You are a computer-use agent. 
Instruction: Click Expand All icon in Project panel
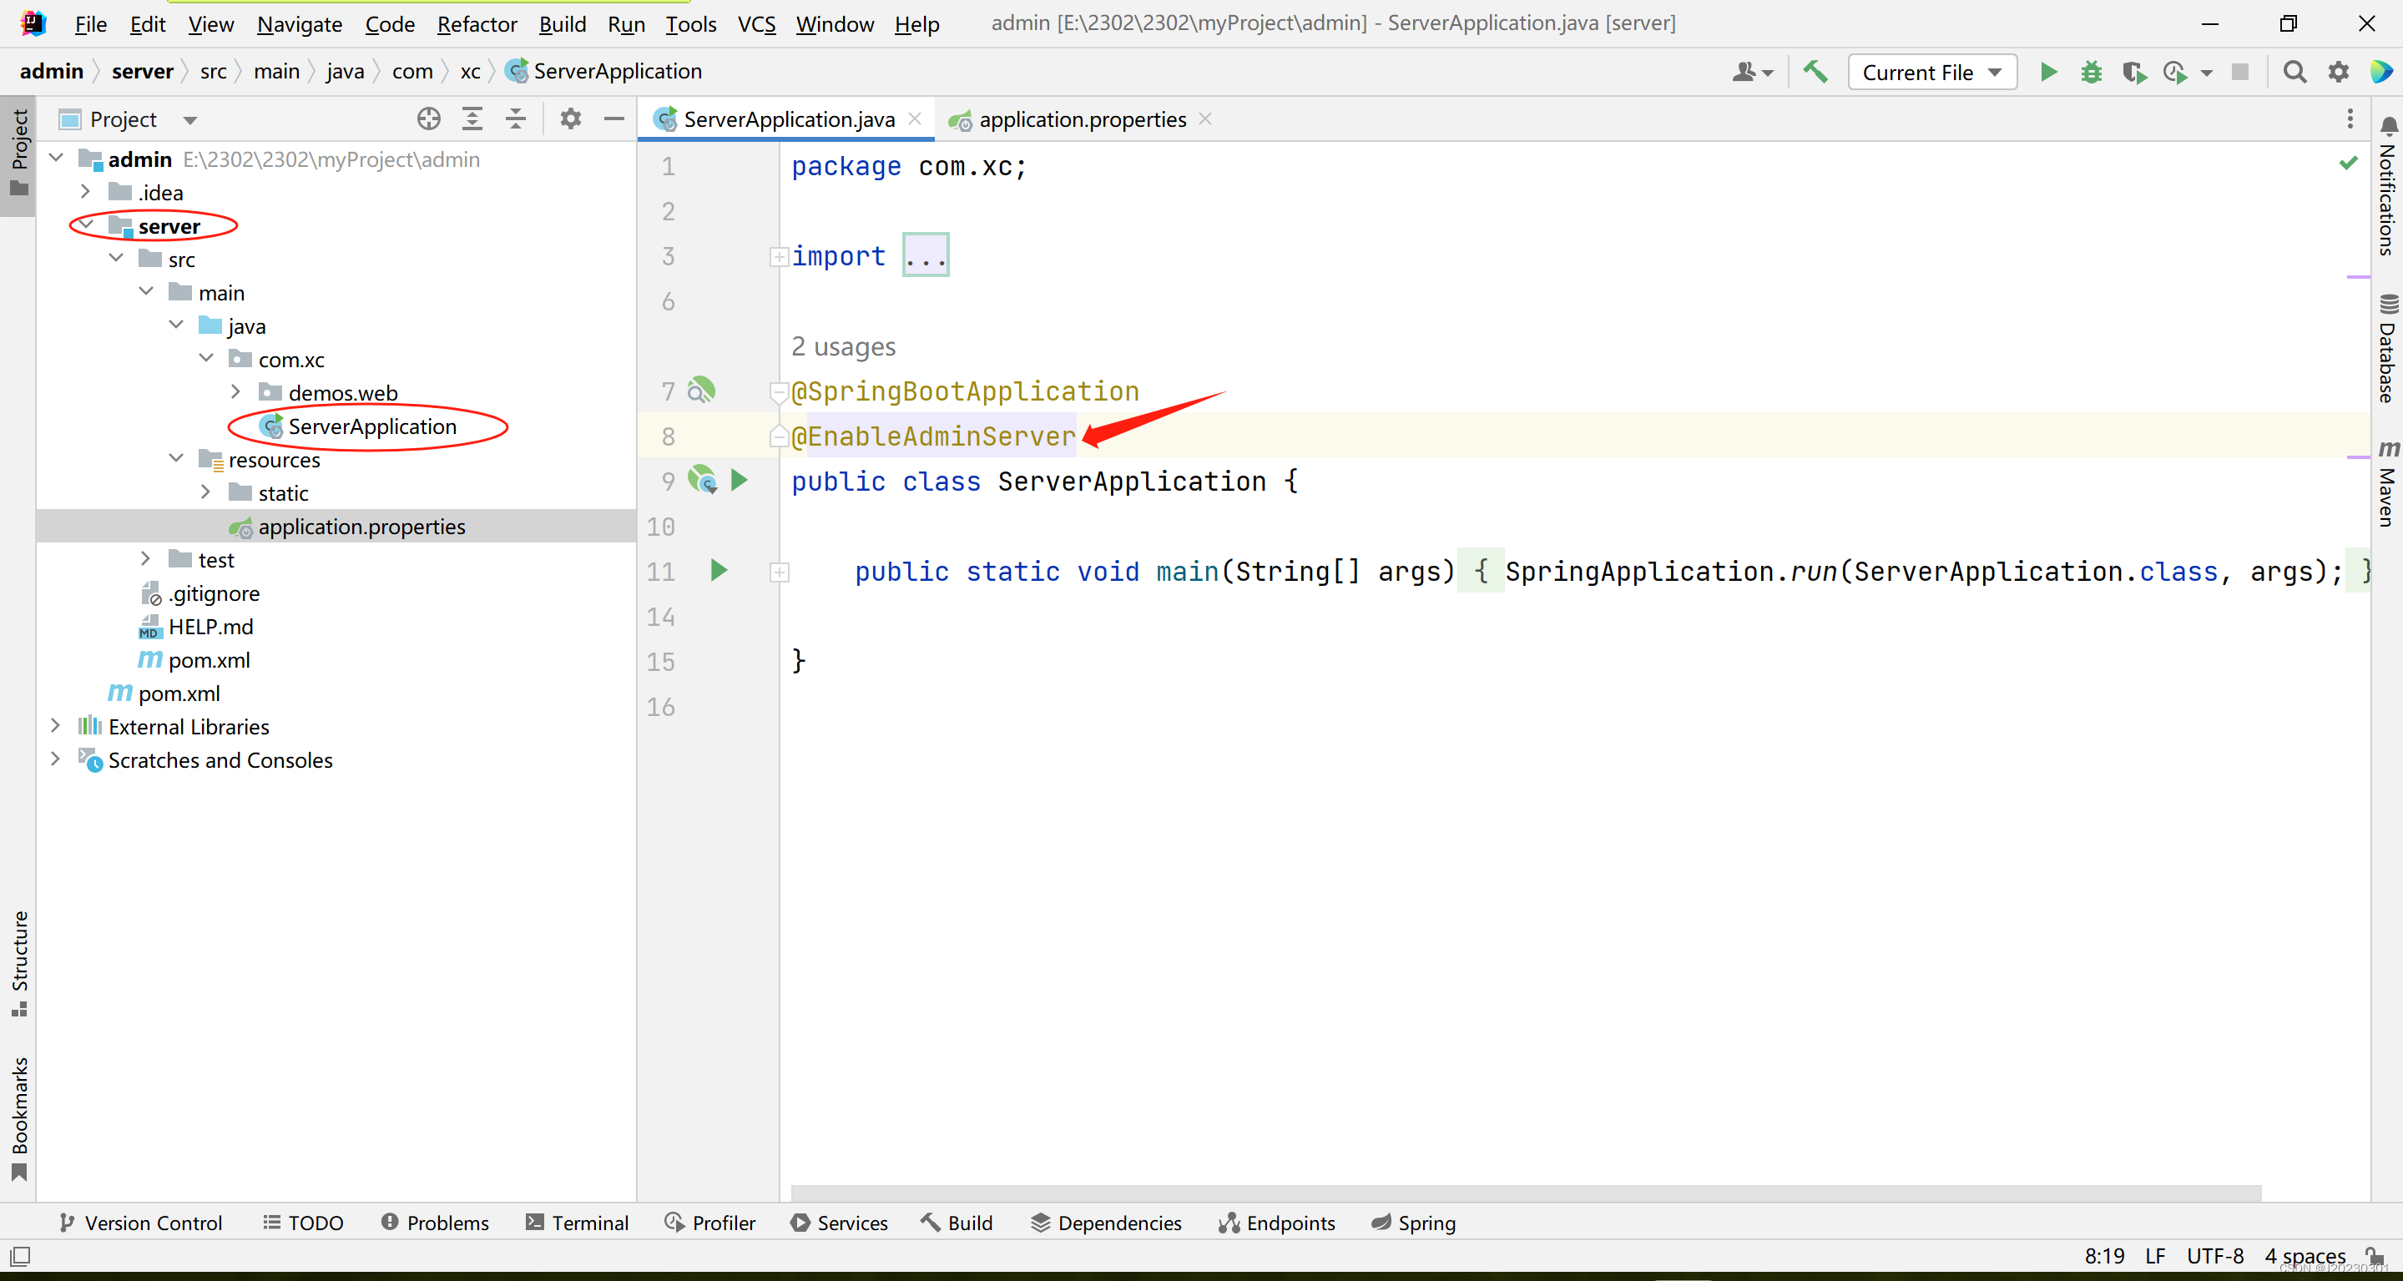472,119
